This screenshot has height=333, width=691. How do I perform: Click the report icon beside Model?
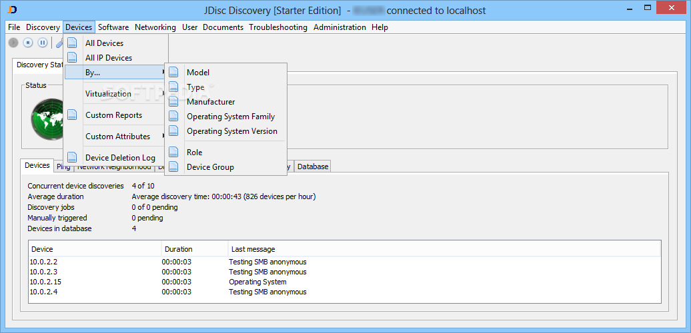(173, 72)
